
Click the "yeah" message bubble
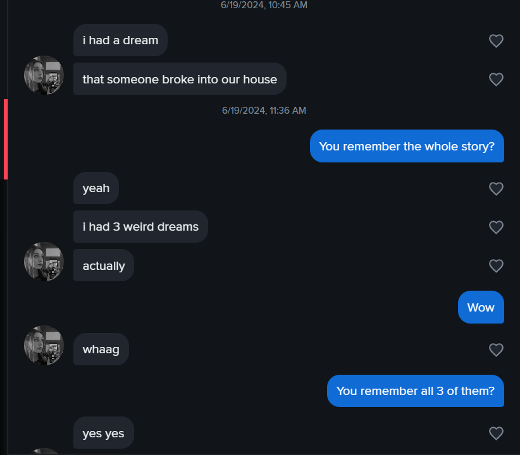96,188
